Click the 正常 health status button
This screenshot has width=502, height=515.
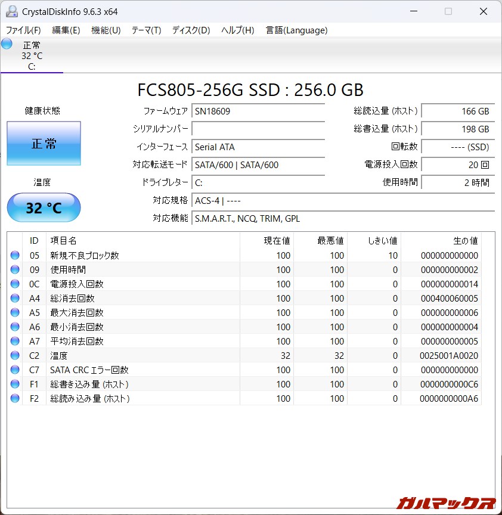click(44, 143)
